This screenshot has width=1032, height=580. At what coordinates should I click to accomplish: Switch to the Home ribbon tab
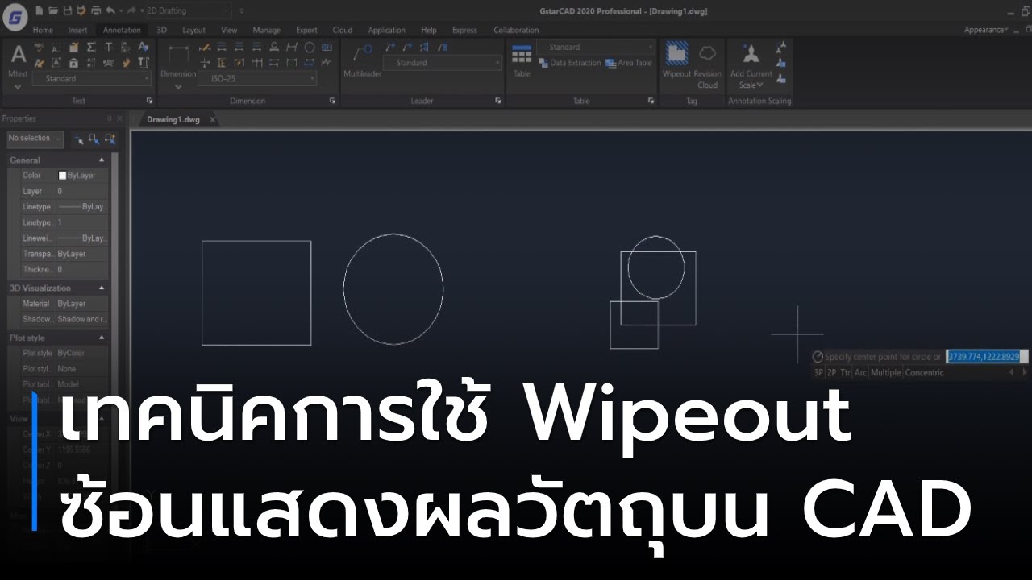coord(43,30)
